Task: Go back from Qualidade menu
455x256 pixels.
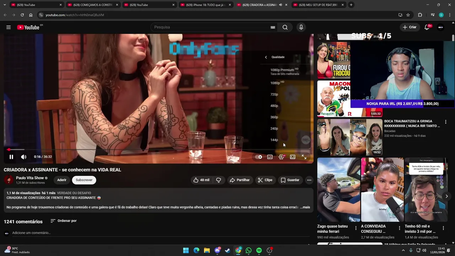Action: click(x=266, y=57)
